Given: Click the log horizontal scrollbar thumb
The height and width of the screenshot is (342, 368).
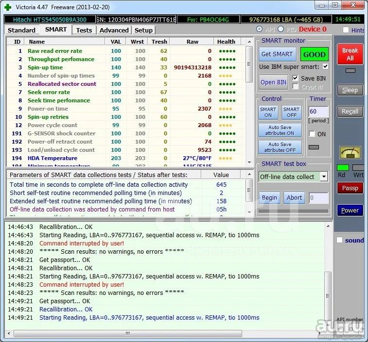Looking at the screenshot, I should pos(127,333).
